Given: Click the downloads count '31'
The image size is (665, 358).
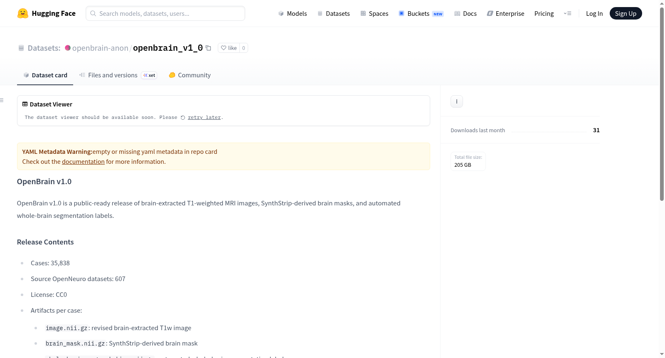Looking at the screenshot, I should tap(596, 131).
